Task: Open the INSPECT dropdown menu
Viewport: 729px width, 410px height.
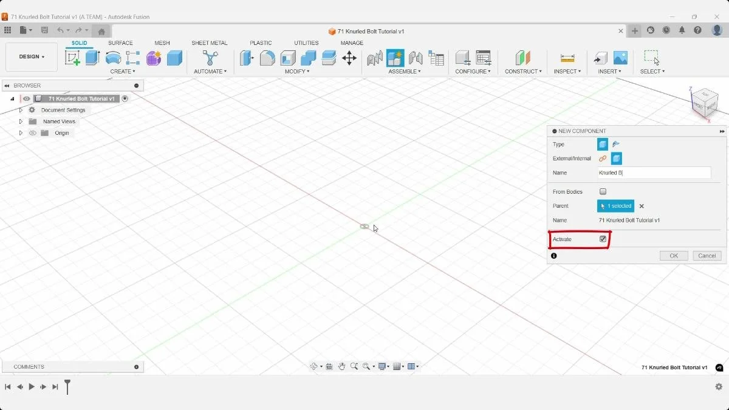Action: [x=567, y=72]
